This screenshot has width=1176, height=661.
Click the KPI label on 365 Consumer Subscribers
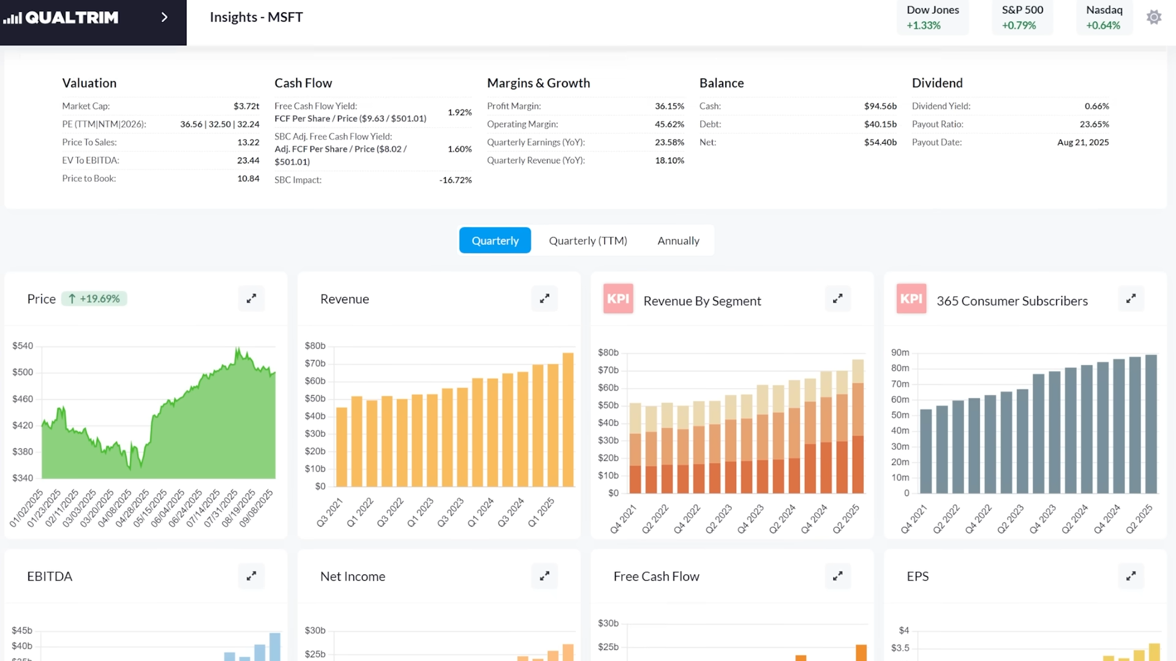click(911, 299)
